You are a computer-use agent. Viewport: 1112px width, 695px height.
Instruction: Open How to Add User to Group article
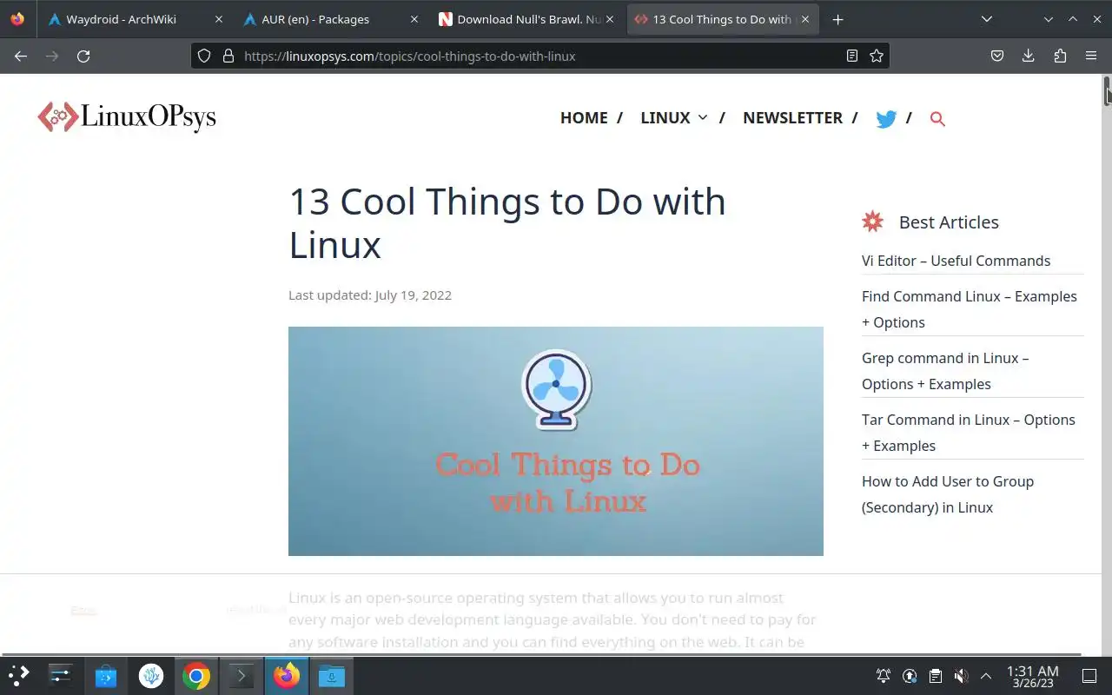pyautogui.click(x=948, y=494)
